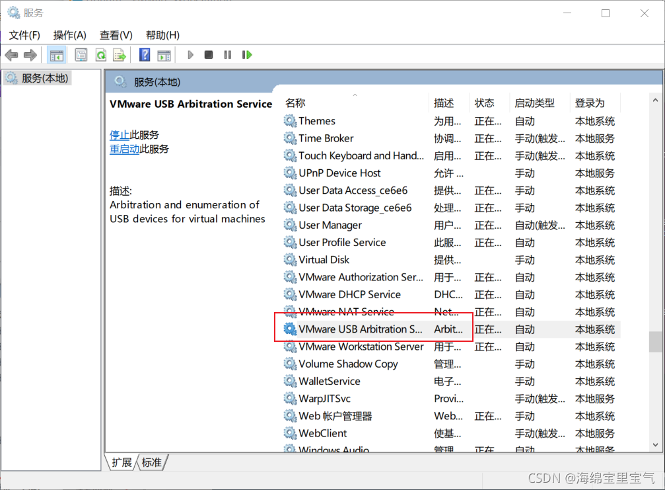Click 本地服务 login cell of Time Broker
The height and width of the screenshot is (490, 665).
[594, 138]
